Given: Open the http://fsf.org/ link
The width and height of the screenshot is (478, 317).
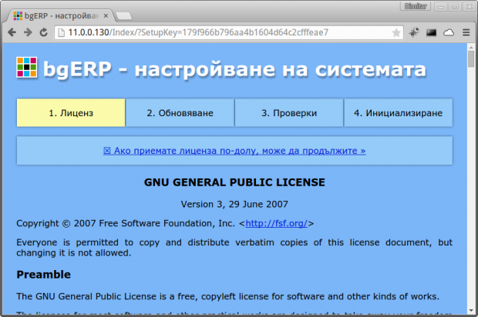Looking at the screenshot, I should 277,224.
